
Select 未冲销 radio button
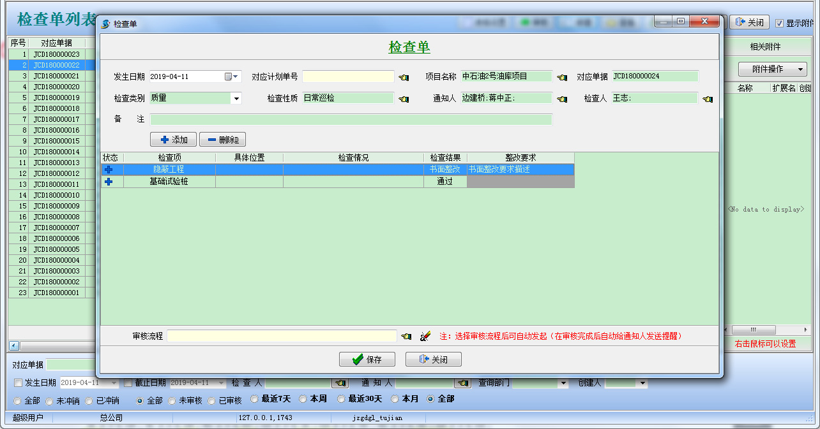[x=49, y=402]
